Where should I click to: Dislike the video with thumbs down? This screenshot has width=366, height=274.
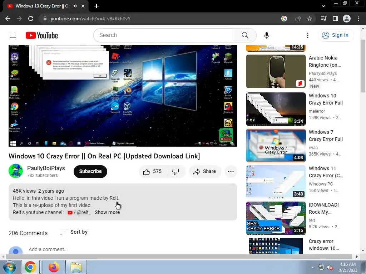click(175, 172)
